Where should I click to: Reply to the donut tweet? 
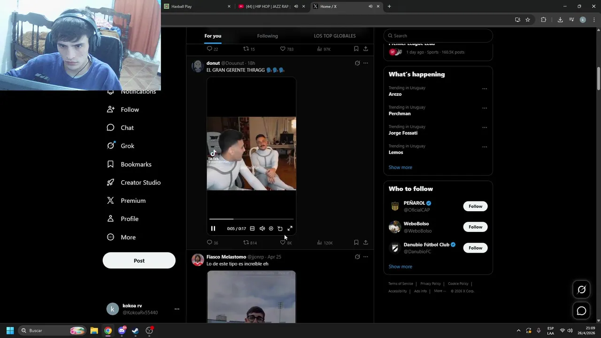pos(212,243)
